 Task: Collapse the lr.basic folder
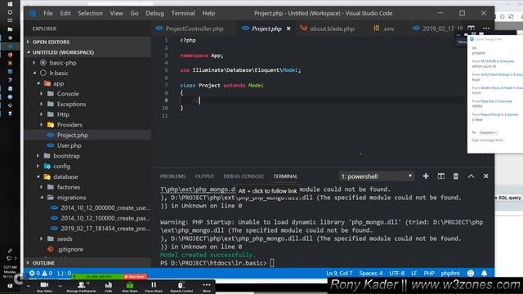click(x=59, y=73)
